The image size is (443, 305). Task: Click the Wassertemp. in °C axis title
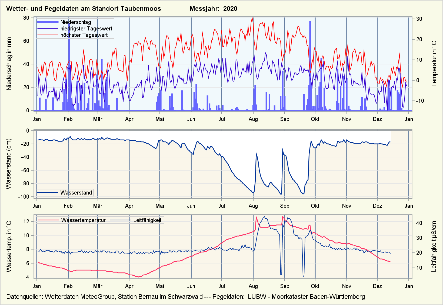point(9,246)
